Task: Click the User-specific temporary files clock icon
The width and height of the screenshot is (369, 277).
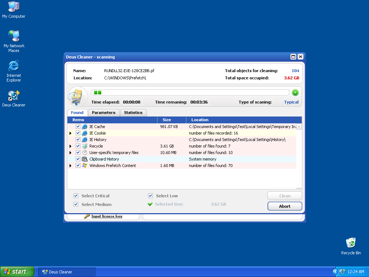Action: click(x=85, y=153)
